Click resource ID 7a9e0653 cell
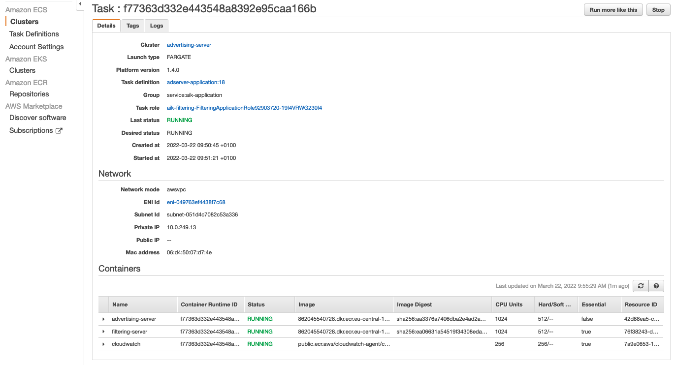This screenshot has width=676, height=365. point(642,344)
